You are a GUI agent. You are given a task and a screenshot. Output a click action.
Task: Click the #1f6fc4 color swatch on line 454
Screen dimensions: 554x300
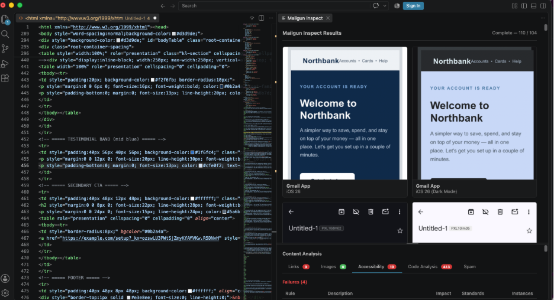(x=192, y=152)
